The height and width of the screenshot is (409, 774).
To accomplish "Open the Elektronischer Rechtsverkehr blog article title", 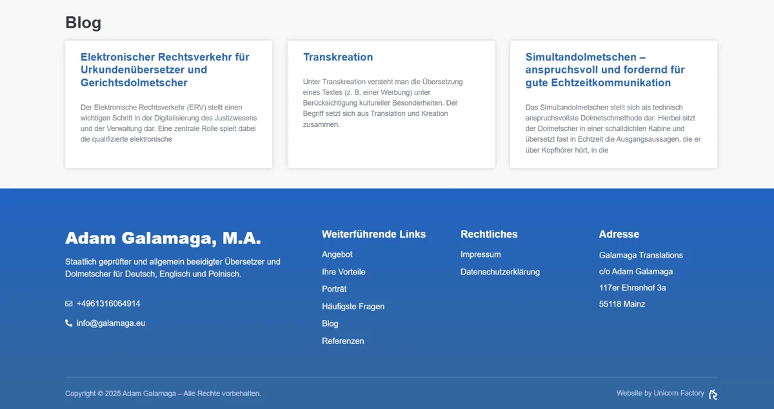I will [x=165, y=70].
